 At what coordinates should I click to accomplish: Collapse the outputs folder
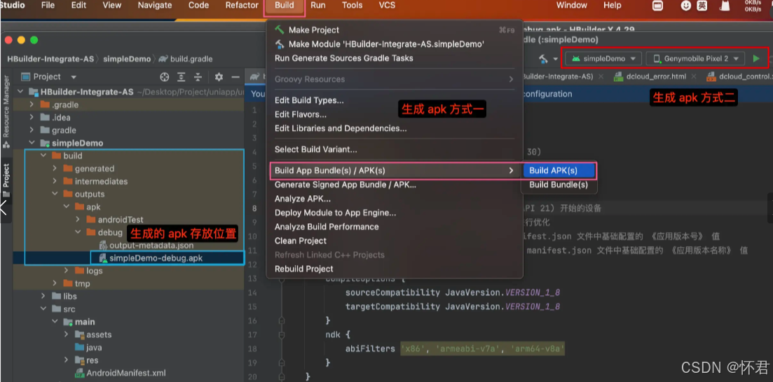tap(55, 194)
